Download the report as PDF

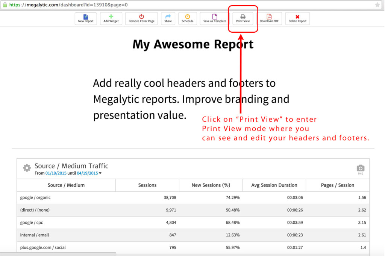click(269, 18)
